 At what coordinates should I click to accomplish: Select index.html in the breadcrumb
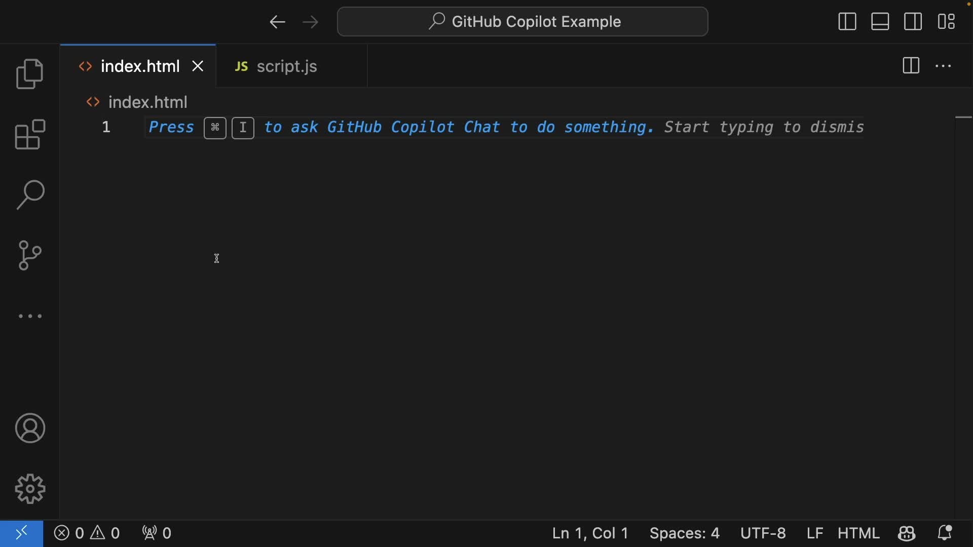[148, 102]
